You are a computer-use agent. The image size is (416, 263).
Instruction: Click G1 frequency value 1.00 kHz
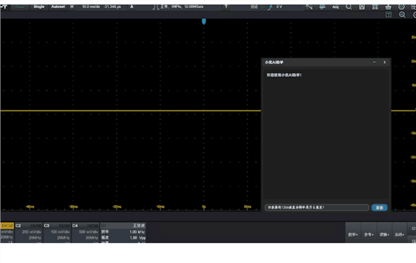point(137,232)
